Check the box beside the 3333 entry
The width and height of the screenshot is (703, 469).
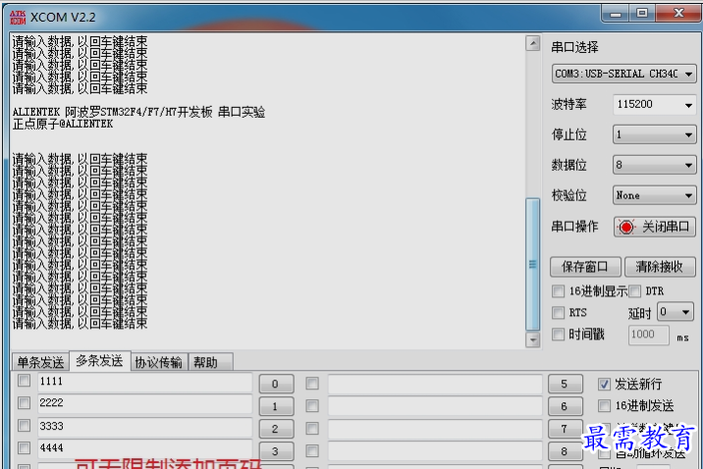25,425
